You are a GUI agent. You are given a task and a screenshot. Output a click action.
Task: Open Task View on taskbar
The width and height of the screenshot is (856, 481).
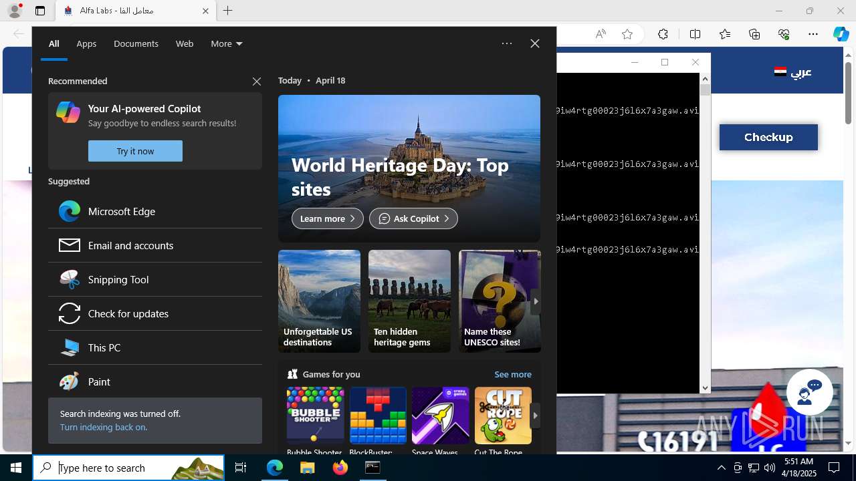(x=241, y=468)
